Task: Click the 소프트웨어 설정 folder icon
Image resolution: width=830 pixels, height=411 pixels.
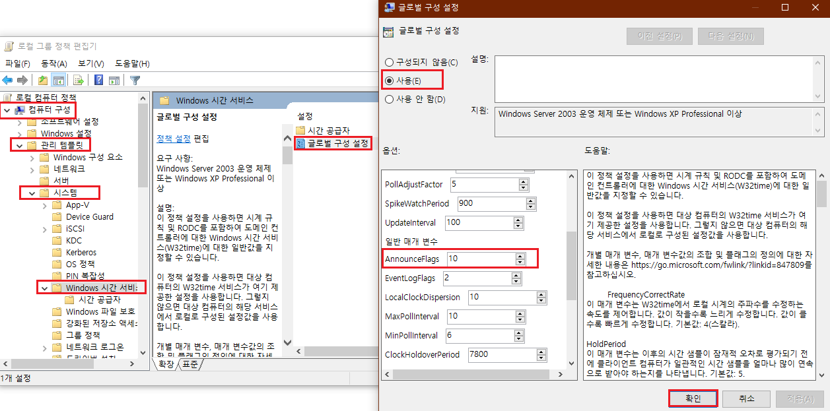Action: (x=32, y=121)
